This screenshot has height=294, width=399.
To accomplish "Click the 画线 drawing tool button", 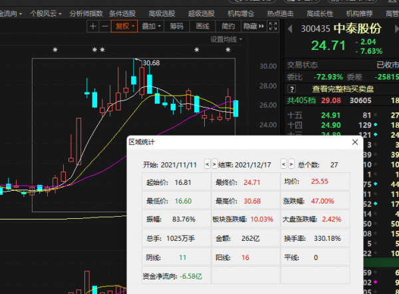I will pos(203,26).
